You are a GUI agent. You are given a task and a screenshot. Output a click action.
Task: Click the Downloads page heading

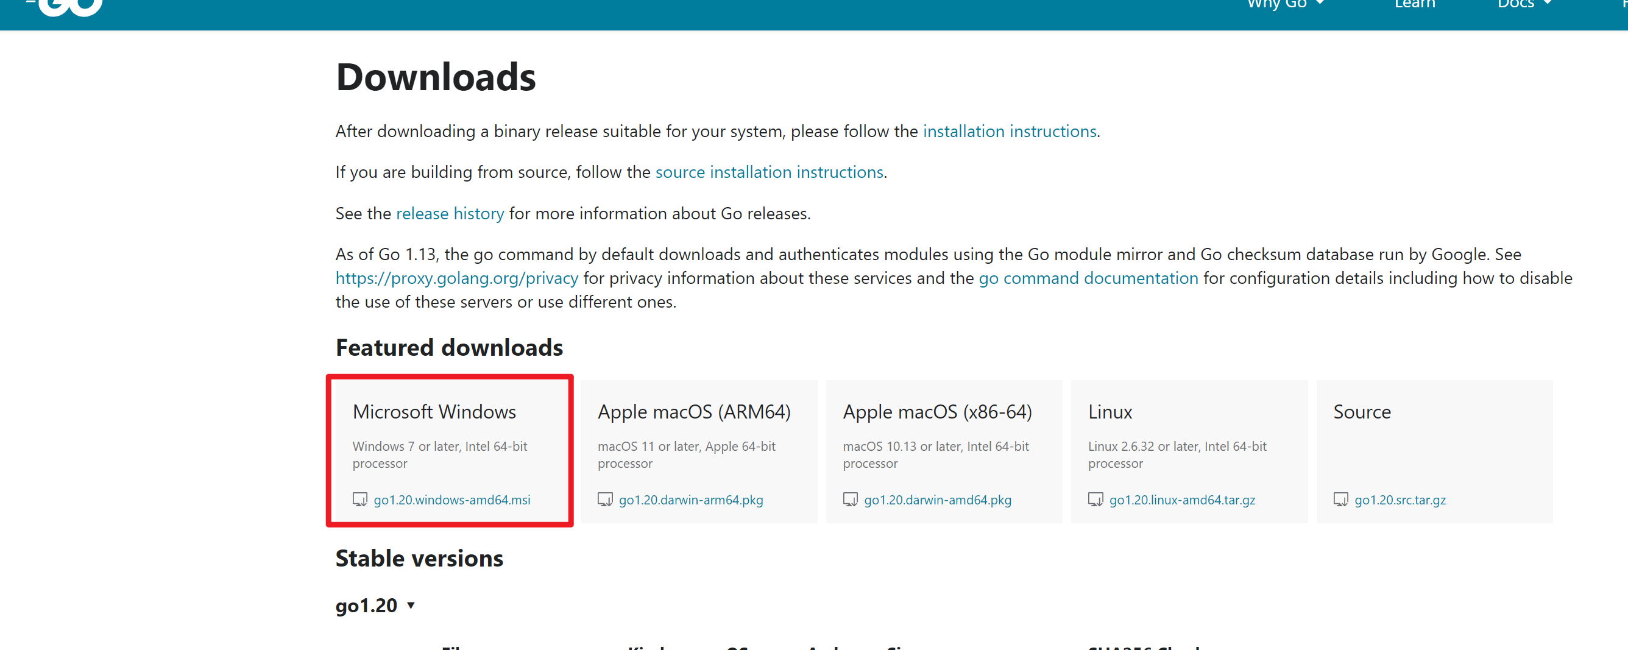436,77
